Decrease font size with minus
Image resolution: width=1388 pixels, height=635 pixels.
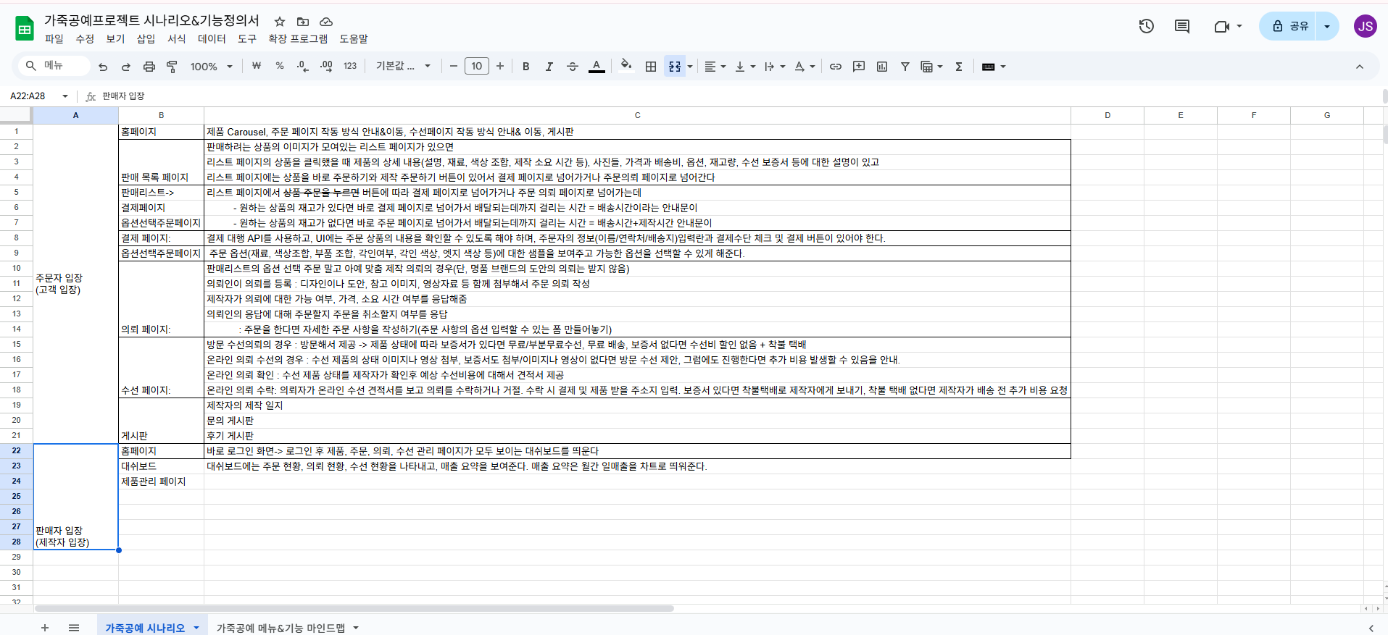[x=454, y=66]
